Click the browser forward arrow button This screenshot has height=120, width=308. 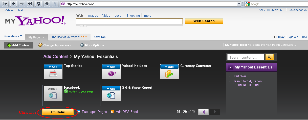click(22, 4)
